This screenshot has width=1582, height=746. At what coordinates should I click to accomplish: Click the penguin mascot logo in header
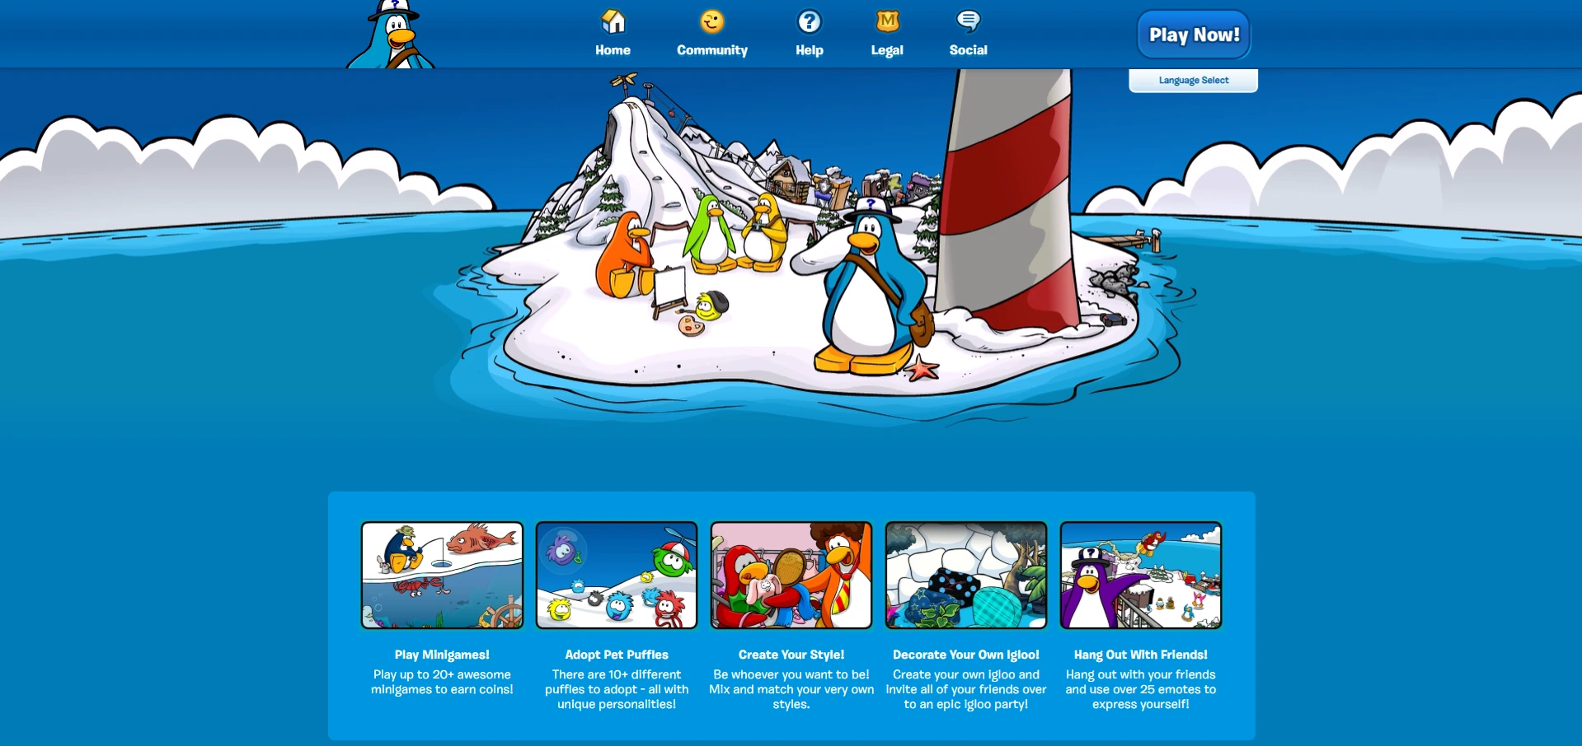click(391, 35)
